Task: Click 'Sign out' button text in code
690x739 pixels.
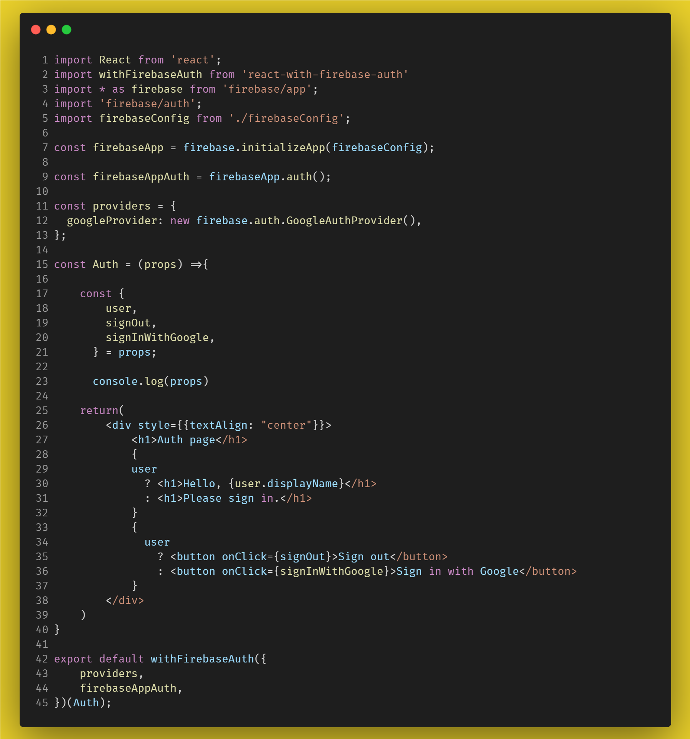Action: tap(364, 557)
